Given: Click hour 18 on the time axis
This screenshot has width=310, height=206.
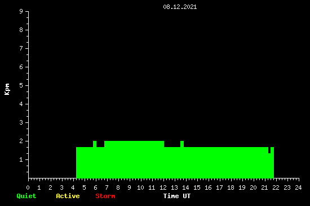Looking at the screenshot, I should (x=231, y=187).
